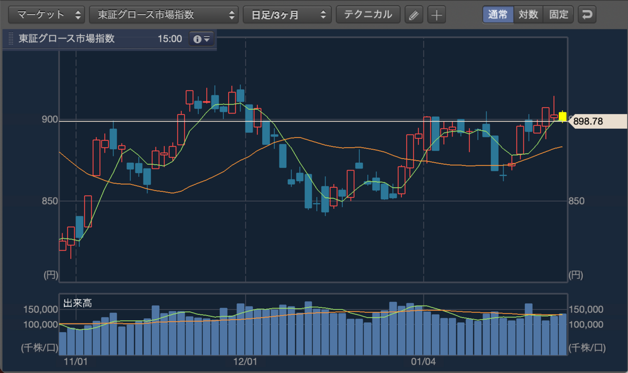Viewport: 628px width, 373px height.
Task: Open the 日足/3ヶ月 period dropdown
Action: pos(287,15)
